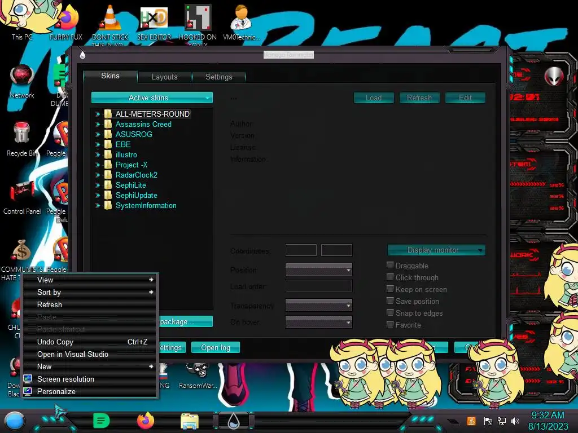Check the Favorite checkbox
578x433 pixels.
tap(390, 324)
